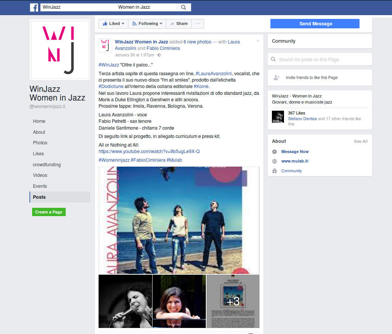The height and width of the screenshot is (334, 392).
Task: Open the WinJazz Women in Jazz post author link
Action: pyautogui.click(x=141, y=42)
